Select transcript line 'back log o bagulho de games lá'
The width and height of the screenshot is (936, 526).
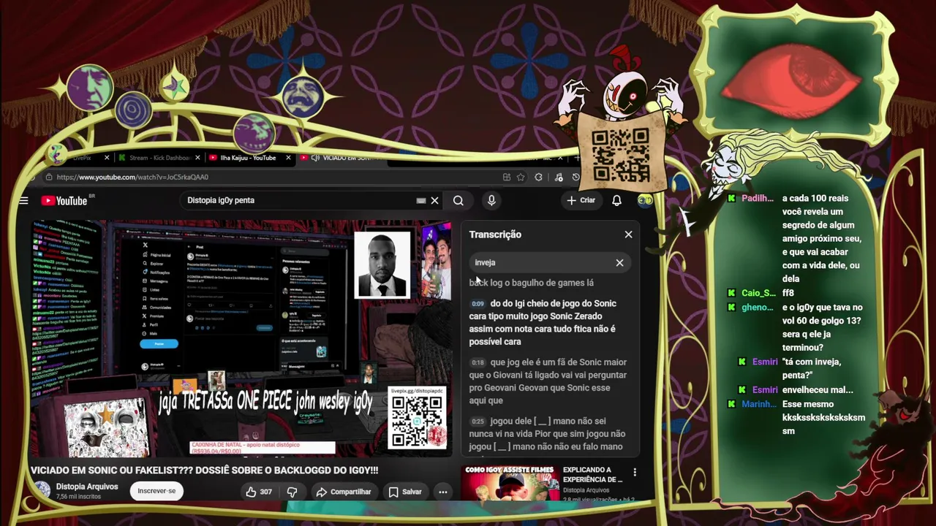point(532,283)
